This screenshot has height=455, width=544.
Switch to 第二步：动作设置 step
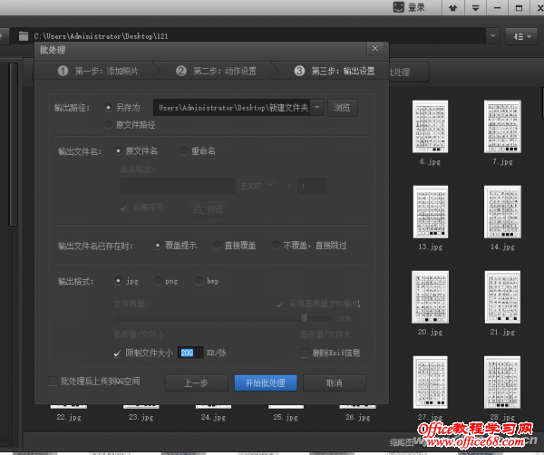[216, 71]
